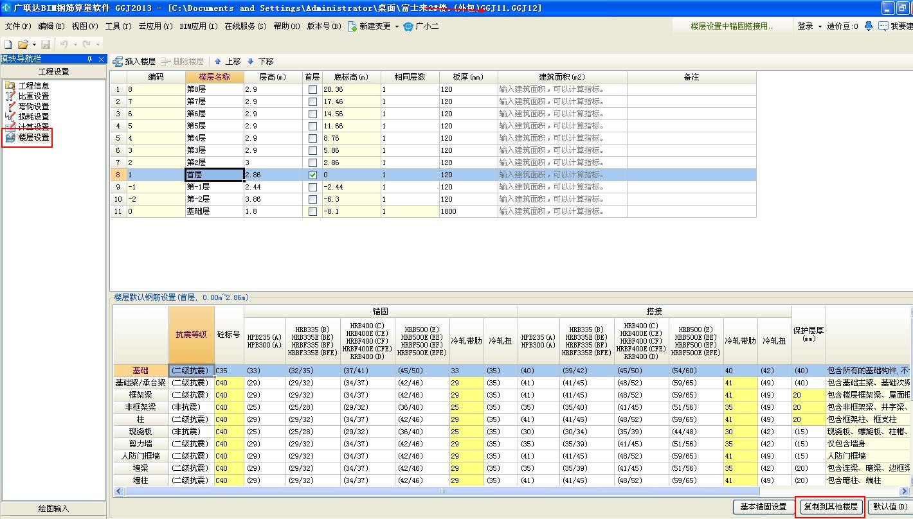Toggle 首层 checkbox for 第8层
This screenshot has width=913, height=519.
pos(312,89)
